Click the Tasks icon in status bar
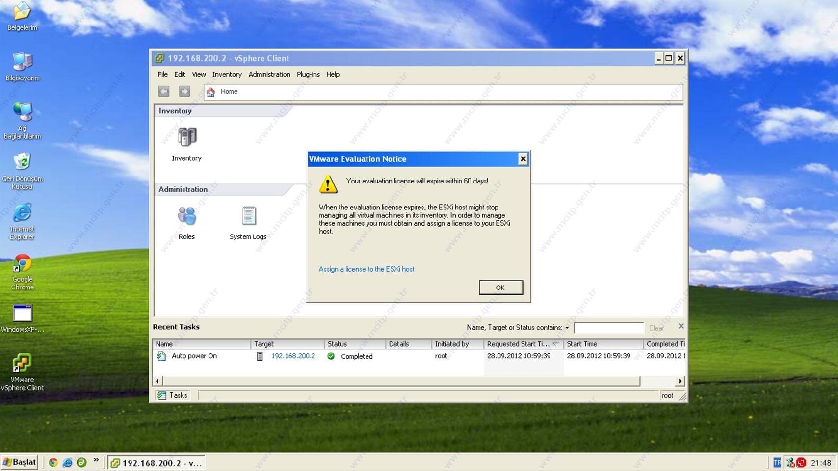 (x=162, y=395)
